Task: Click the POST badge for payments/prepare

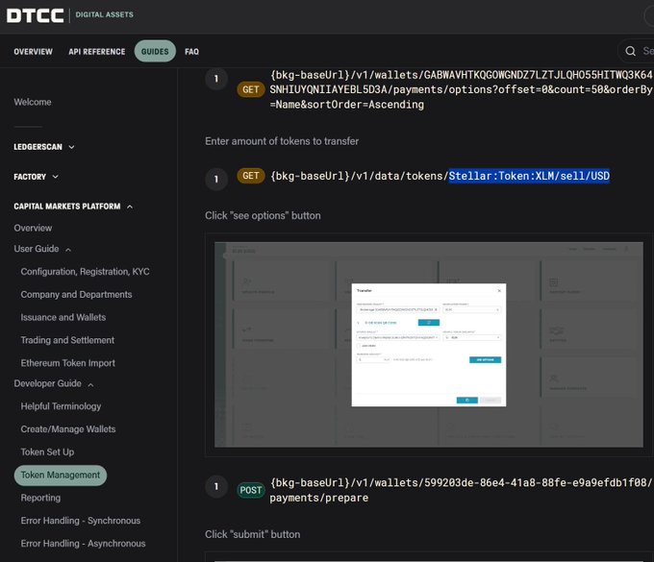Action: (x=251, y=490)
